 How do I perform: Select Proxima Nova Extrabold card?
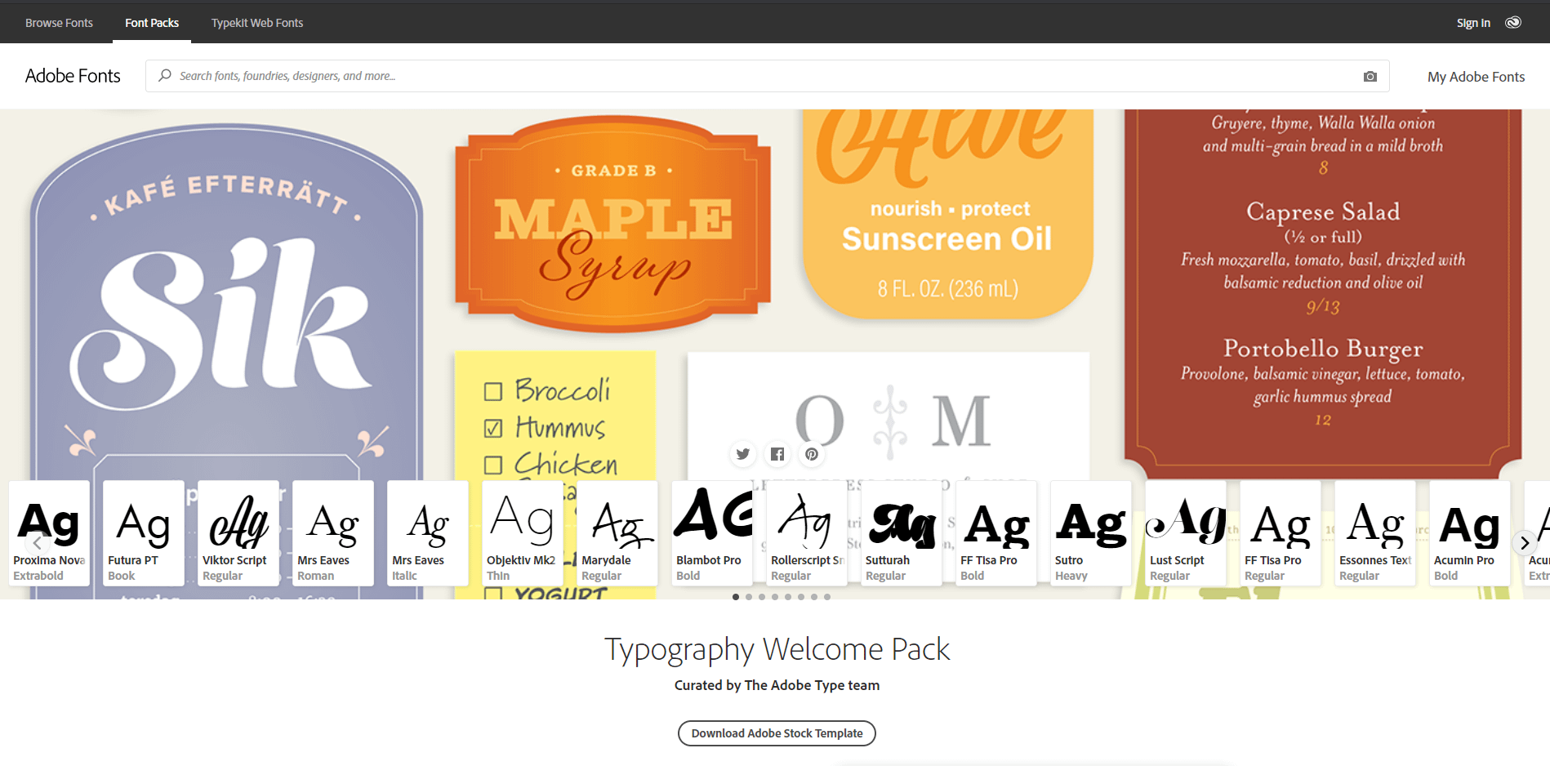pyautogui.click(x=49, y=533)
